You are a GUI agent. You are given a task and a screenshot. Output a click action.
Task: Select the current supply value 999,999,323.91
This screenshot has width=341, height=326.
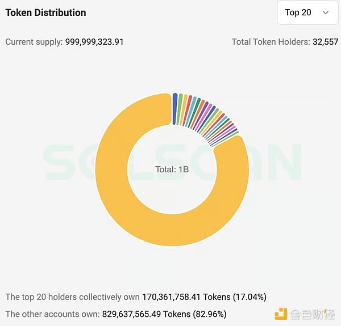point(94,42)
